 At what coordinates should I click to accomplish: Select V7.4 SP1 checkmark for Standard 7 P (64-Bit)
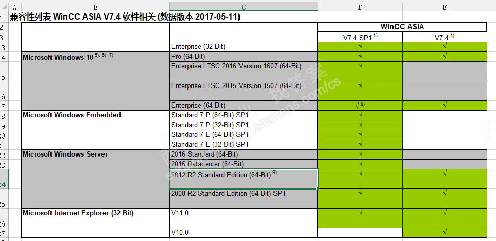tap(360, 115)
